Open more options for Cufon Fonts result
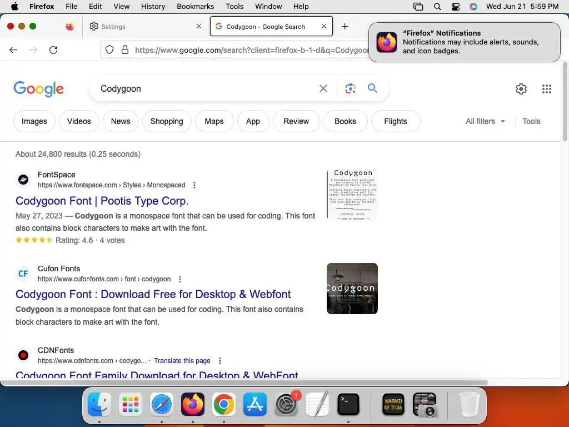This screenshot has height=427, width=569. pos(180,279)
